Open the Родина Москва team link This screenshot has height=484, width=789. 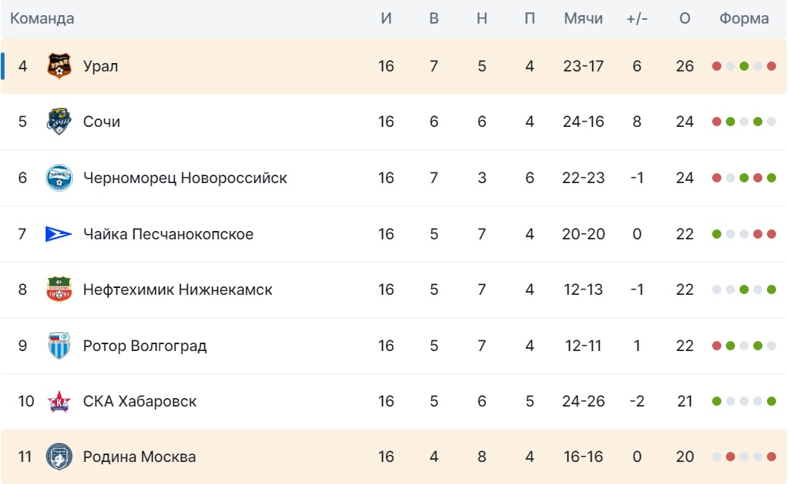(x=139, y=457)
